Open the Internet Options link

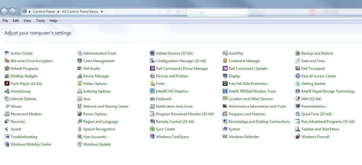pos(24,99)
